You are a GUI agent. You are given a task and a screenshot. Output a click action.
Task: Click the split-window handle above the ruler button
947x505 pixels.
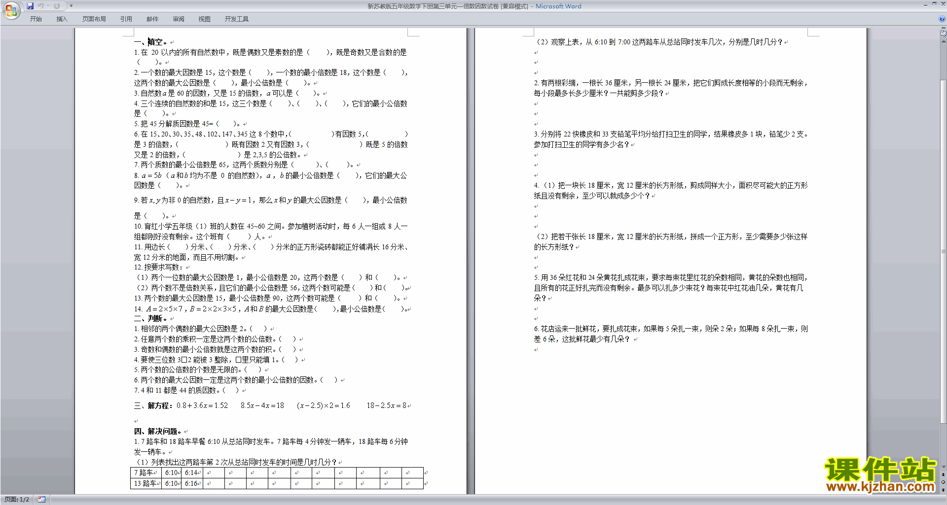pos(944,29)
